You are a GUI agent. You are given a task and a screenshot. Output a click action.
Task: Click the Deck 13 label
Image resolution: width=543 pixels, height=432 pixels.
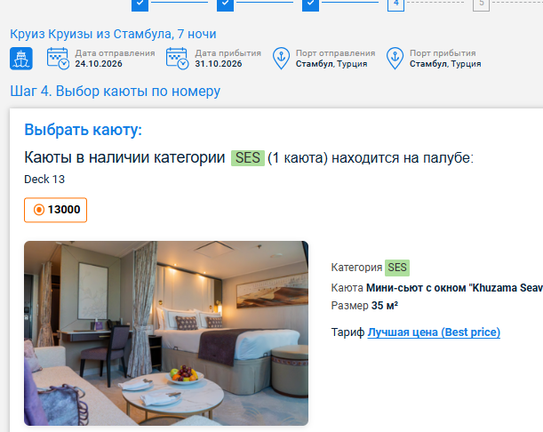(44, 180)
